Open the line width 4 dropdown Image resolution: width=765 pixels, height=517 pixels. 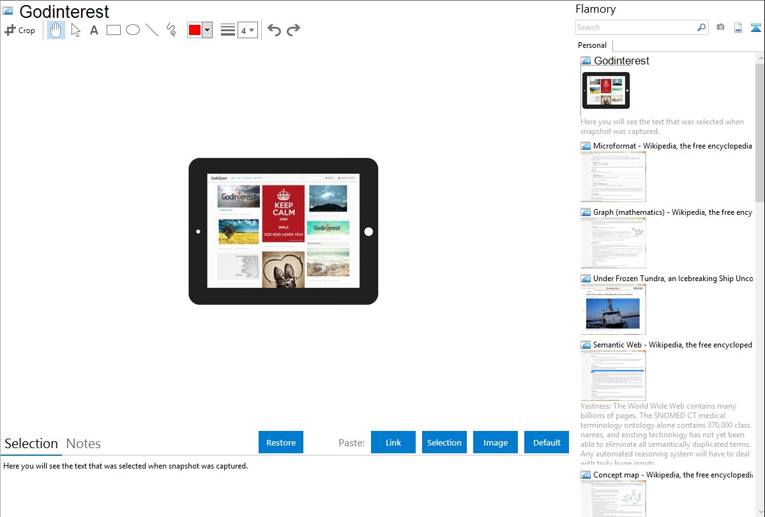[247, 31]
